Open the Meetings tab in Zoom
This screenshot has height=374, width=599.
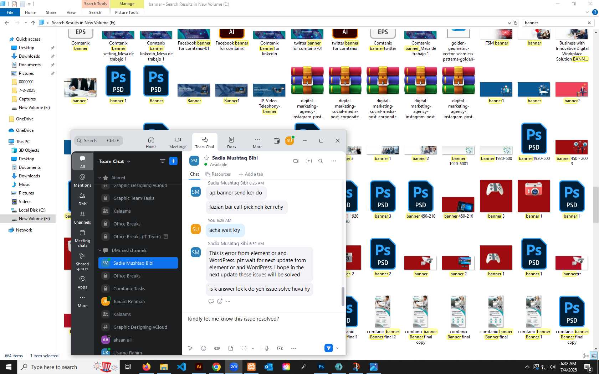(178, 142)
